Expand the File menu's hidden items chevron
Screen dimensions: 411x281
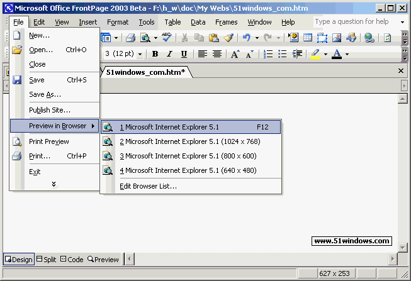point(53,184)
